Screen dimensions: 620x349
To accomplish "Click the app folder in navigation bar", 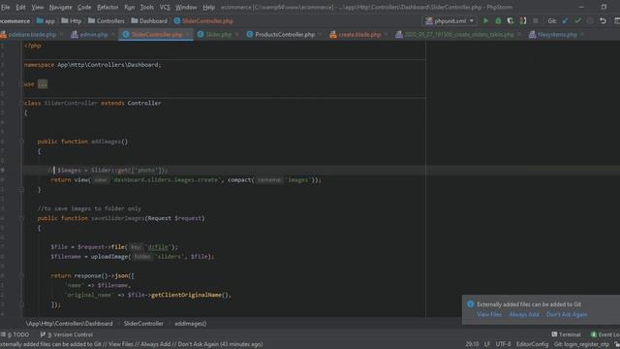I will (46, 21).
